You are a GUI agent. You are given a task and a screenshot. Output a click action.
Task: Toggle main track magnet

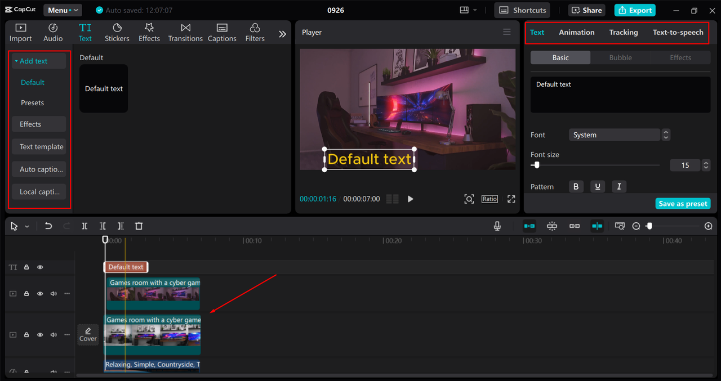[529, 226]
